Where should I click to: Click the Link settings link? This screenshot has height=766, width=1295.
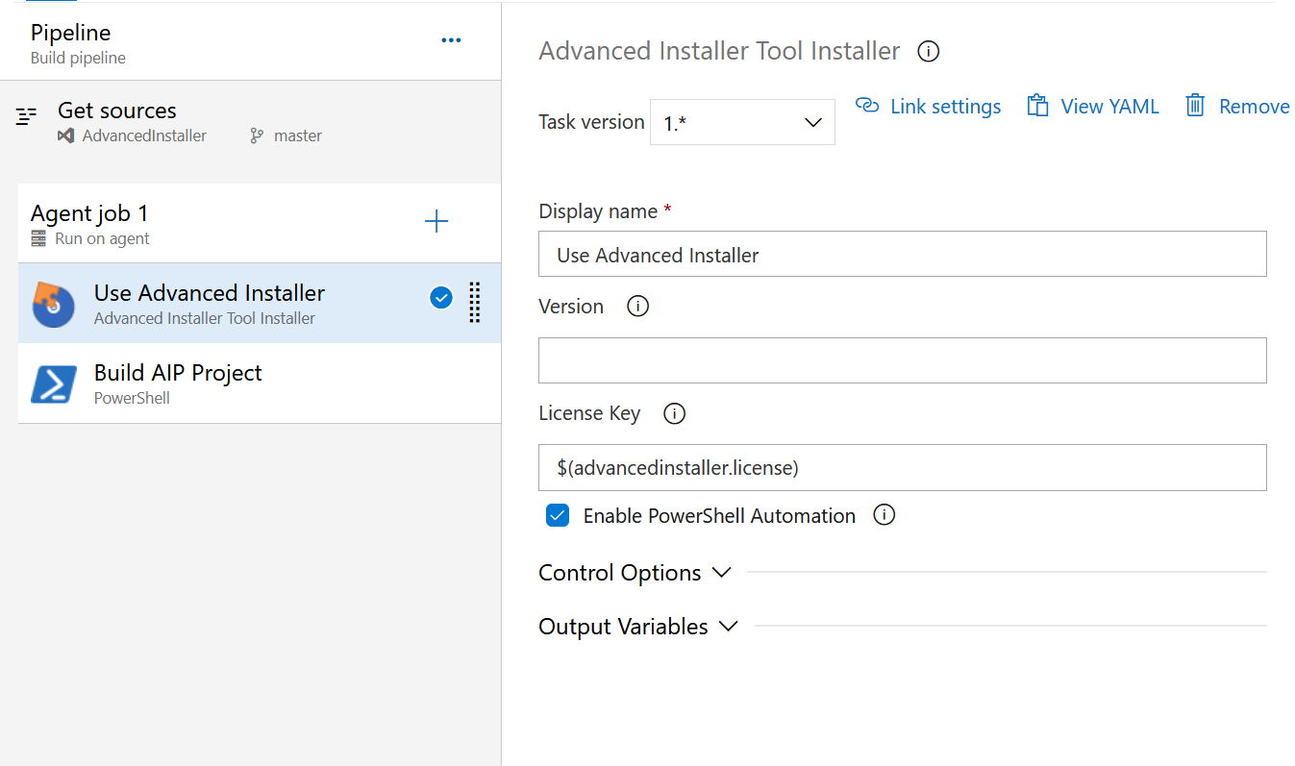pyautogui.click(x=945, y=107)
